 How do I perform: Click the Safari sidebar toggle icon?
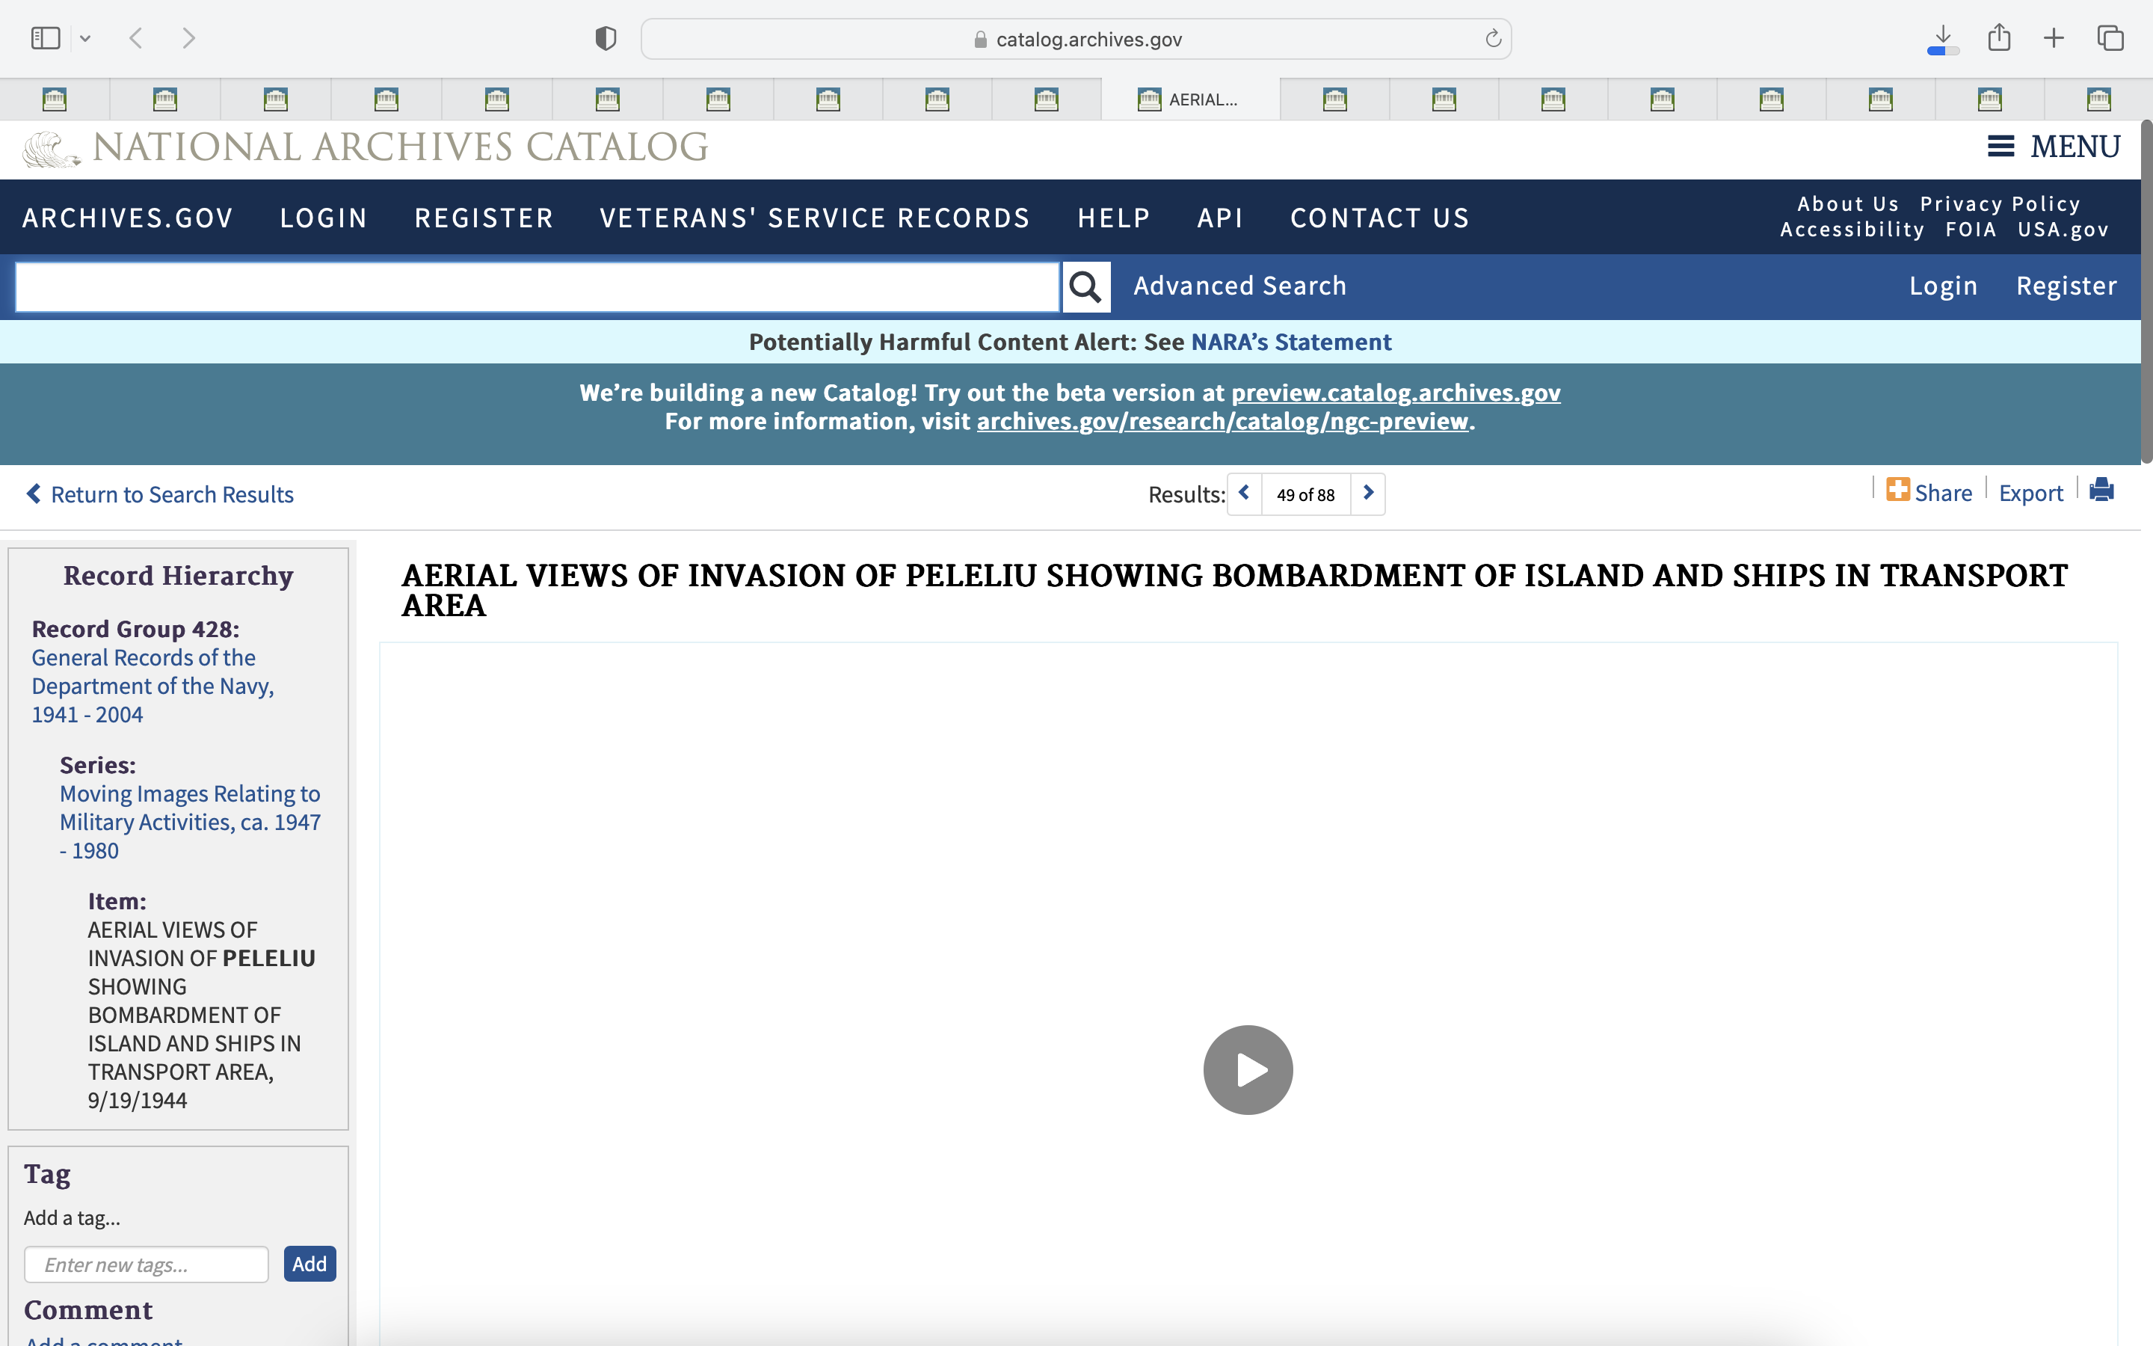click(x=45, y=38)
